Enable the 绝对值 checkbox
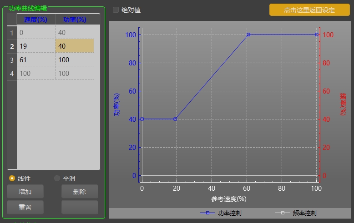 point(116,10)
